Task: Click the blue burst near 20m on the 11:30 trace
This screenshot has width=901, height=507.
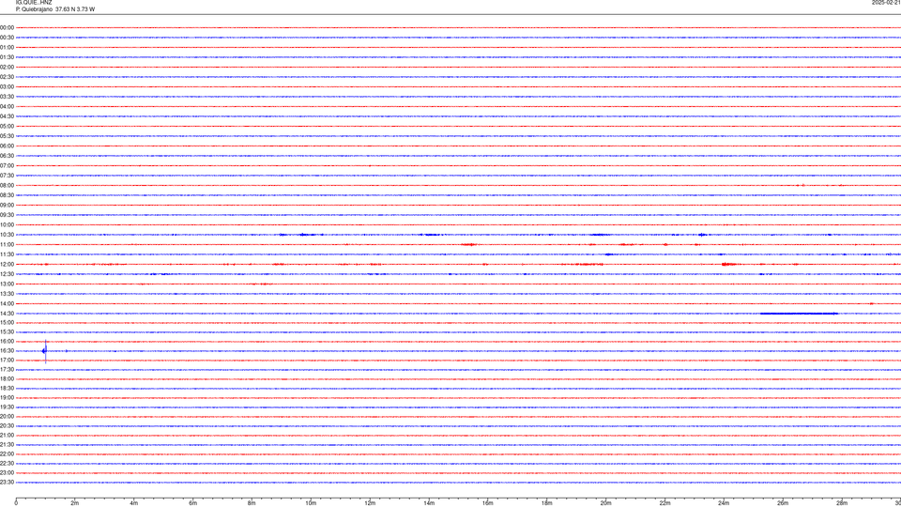Action: (x=609, y=254)
